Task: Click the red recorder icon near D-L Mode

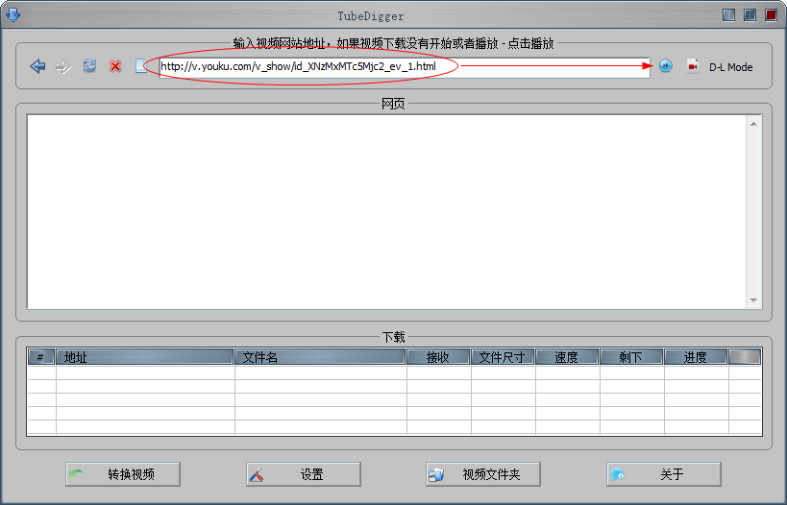Action: pos(693,66)
